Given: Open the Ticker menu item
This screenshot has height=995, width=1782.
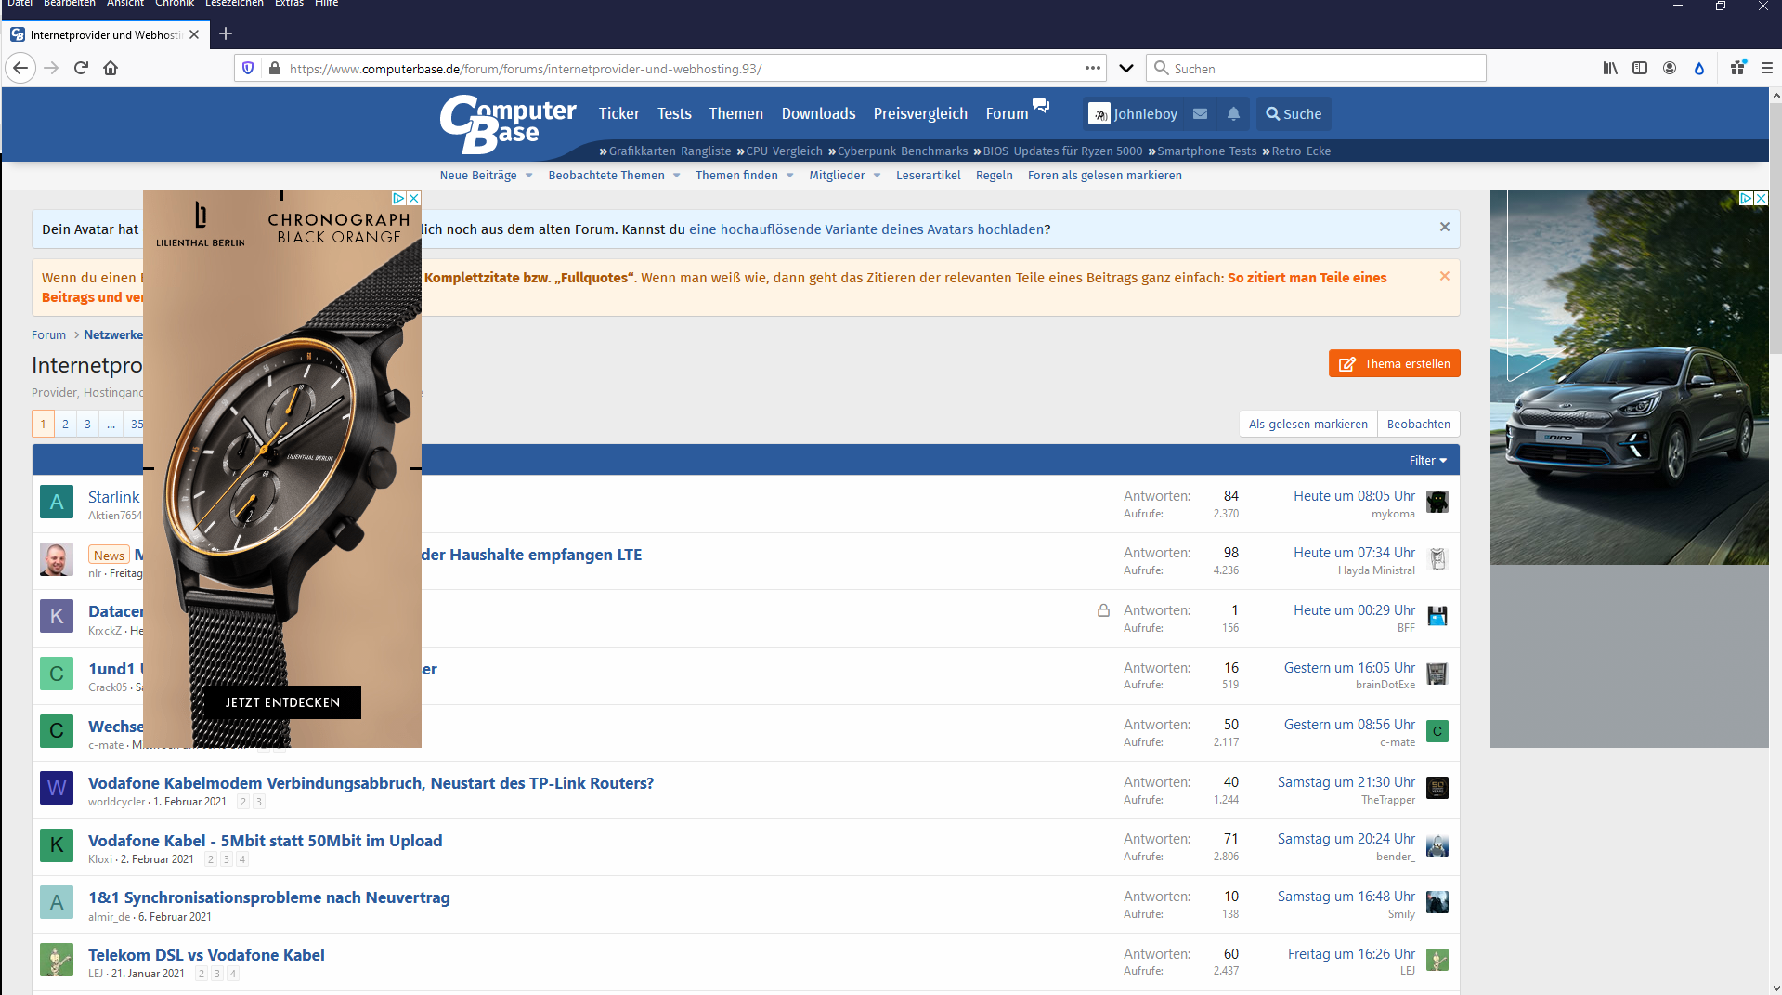Looking at the screenshot, I should click(x=618, y=113).
